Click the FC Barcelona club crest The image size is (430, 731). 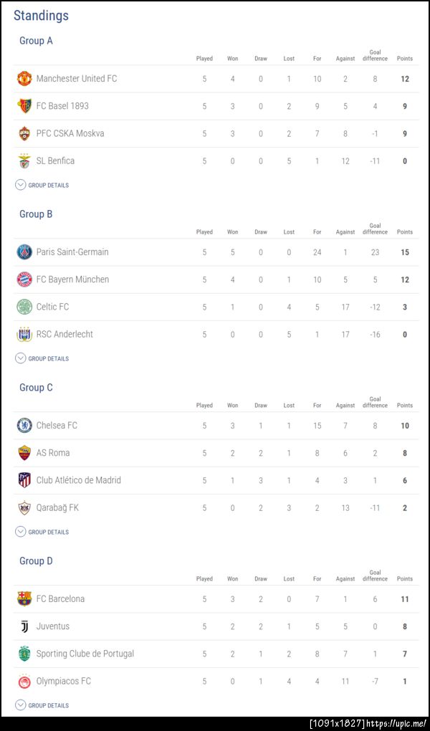click(x=24, y=598)
